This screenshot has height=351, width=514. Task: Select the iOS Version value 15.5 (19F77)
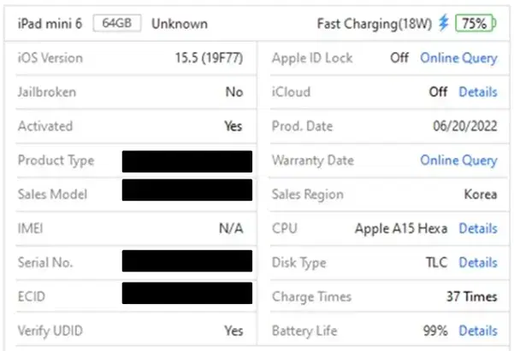[x=209, y=58]
